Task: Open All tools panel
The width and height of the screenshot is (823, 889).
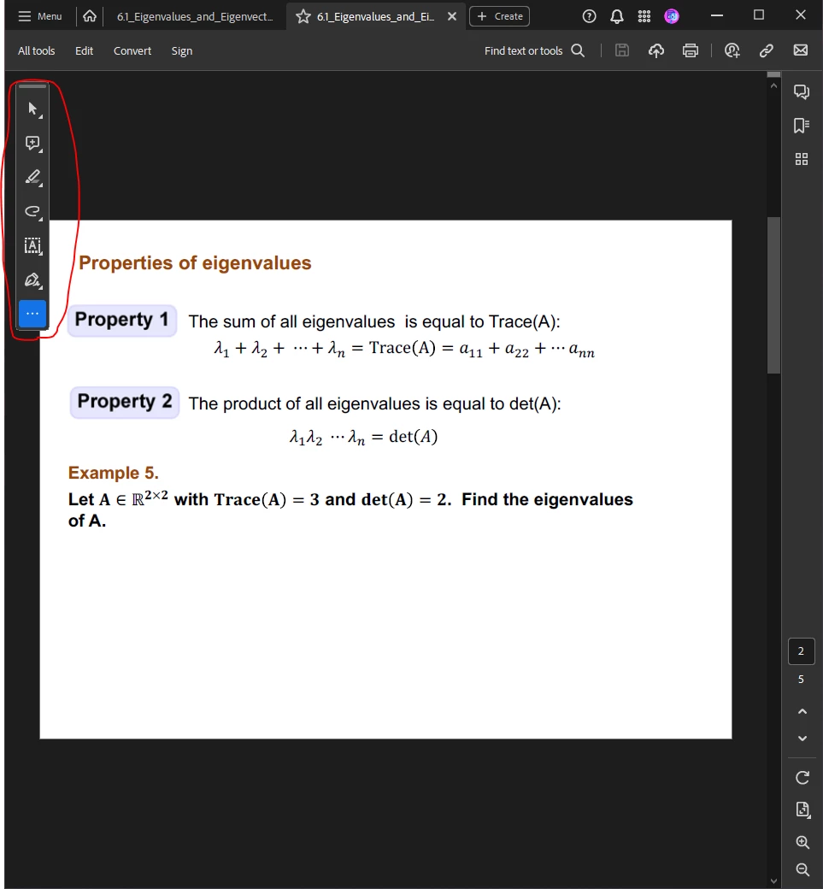Action: 36,50
